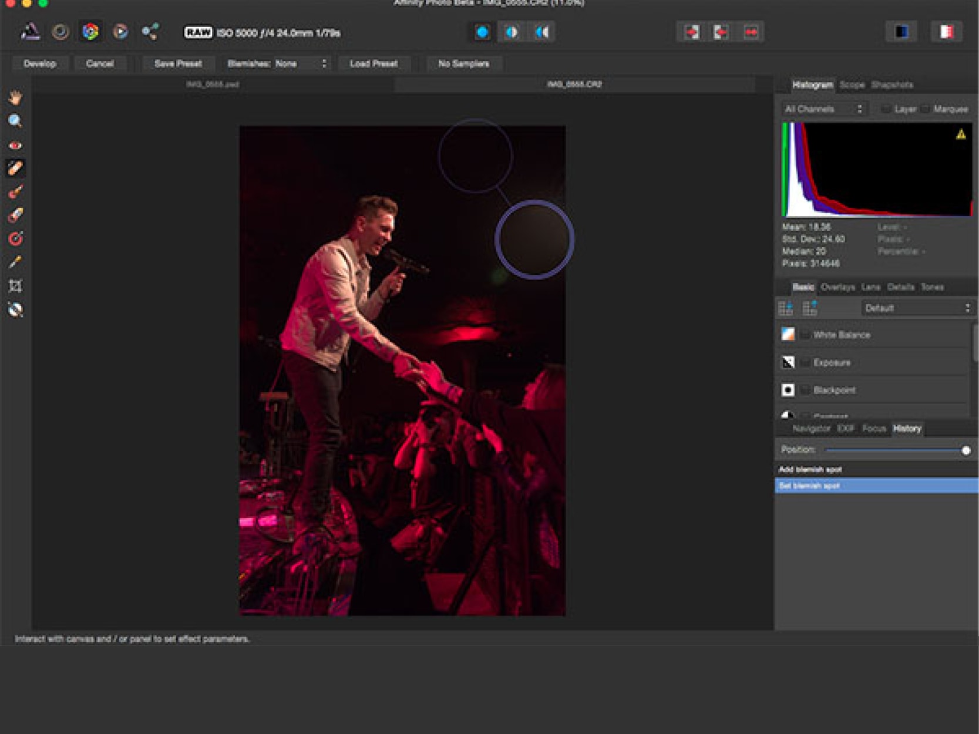Switch to the Liquify Persona icon

60,32
